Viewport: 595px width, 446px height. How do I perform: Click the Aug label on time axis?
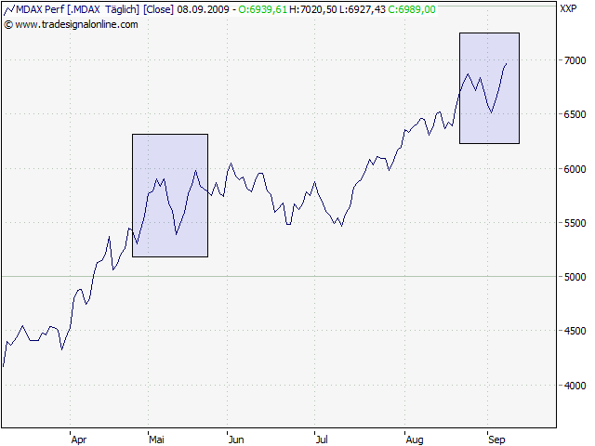point(415,439)
